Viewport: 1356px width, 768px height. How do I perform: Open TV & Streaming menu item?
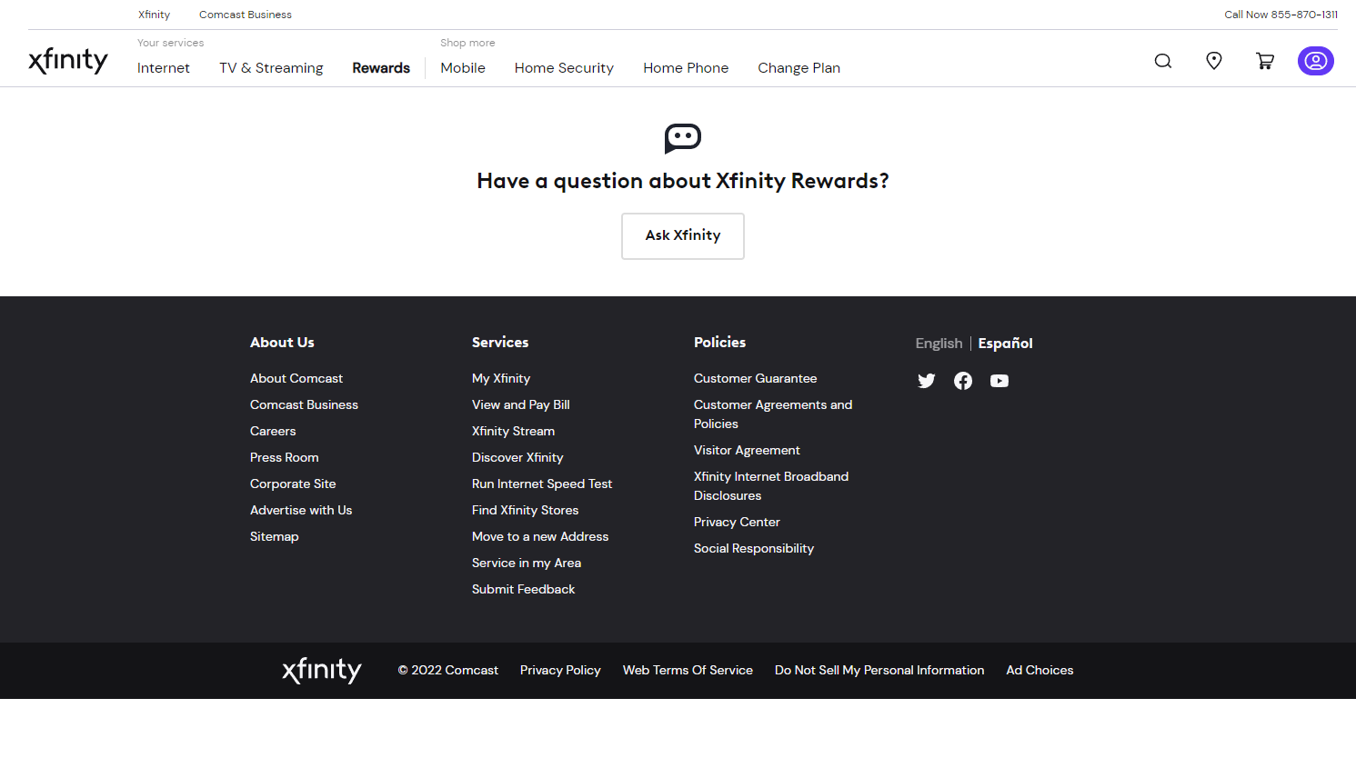pyautogui.click(x=271, y=68)
